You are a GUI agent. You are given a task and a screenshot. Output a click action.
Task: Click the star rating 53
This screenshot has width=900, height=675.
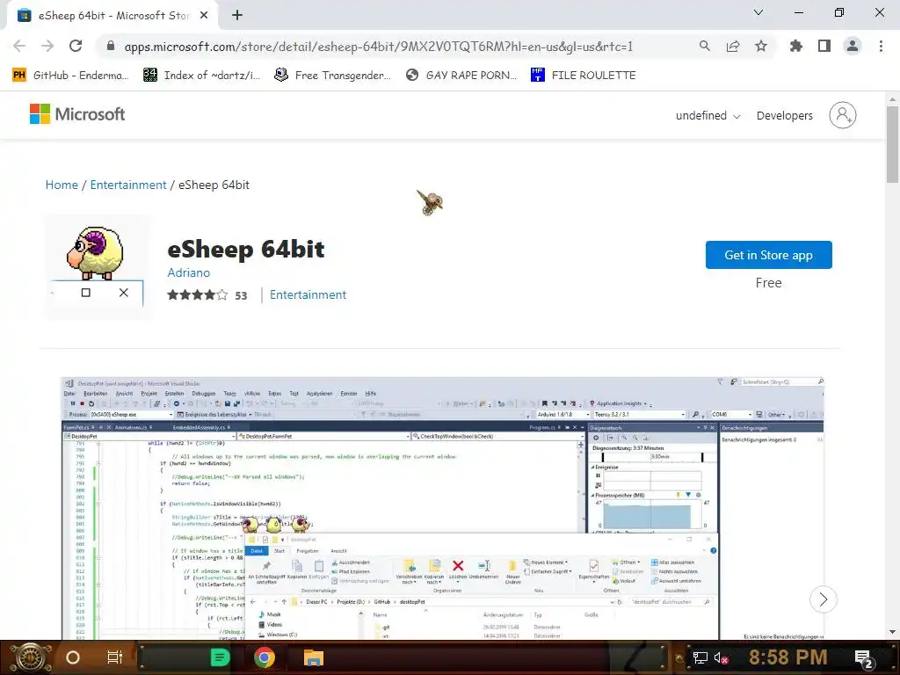click(x=207, y=295)
